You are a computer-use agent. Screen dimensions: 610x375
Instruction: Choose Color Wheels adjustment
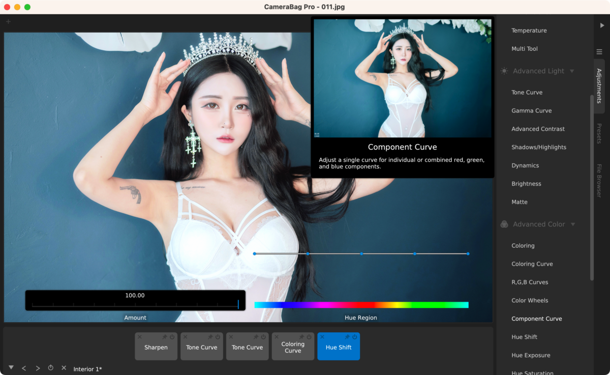pyautogui.click(x=530, y=301)
